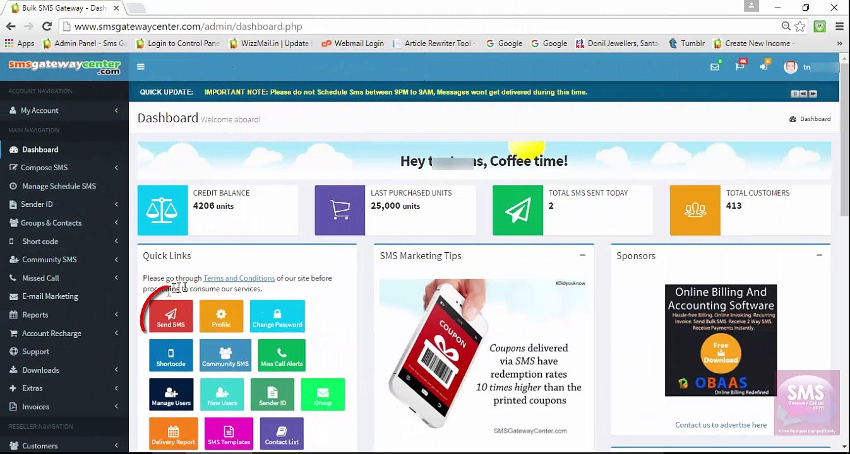Open the New Users tile
This screenshot has height=454, width=850.
tap(222, 395)
